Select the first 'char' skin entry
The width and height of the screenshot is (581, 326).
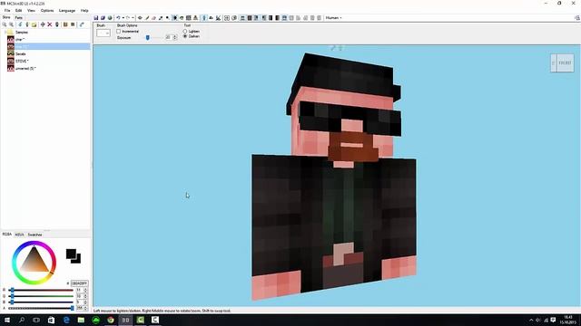point(20,39)
